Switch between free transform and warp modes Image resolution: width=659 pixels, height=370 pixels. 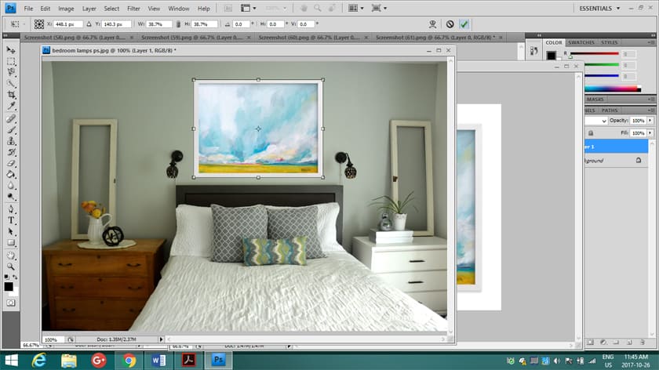coord(432,24)
